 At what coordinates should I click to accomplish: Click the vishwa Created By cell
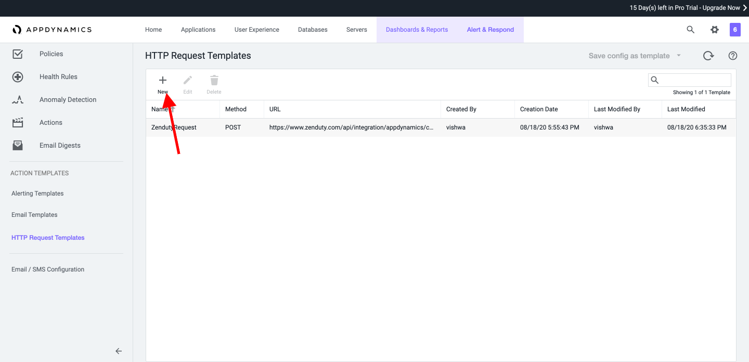pyautogui.click(x=456, y=127)
